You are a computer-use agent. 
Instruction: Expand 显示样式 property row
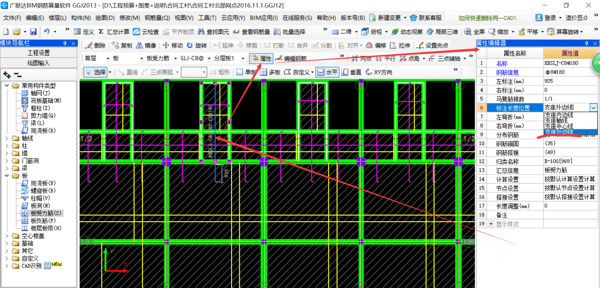491,224
